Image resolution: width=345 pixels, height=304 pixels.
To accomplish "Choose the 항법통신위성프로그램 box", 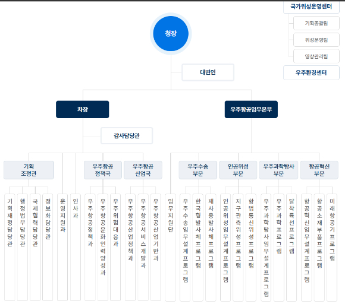I will click(251, 248).
